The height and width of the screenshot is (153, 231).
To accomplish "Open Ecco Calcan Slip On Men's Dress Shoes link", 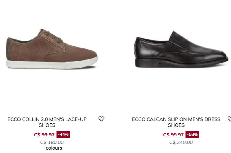I will click(x=176, y=119).
